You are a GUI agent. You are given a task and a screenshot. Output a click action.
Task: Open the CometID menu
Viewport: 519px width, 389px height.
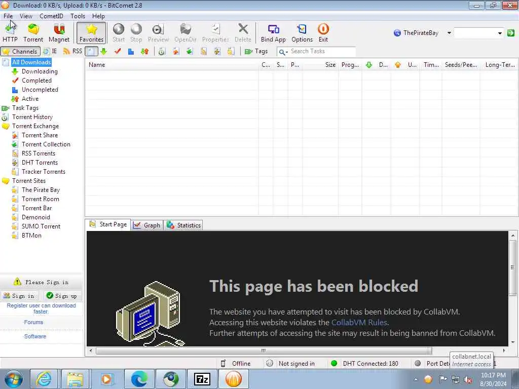tap(51, 16)
